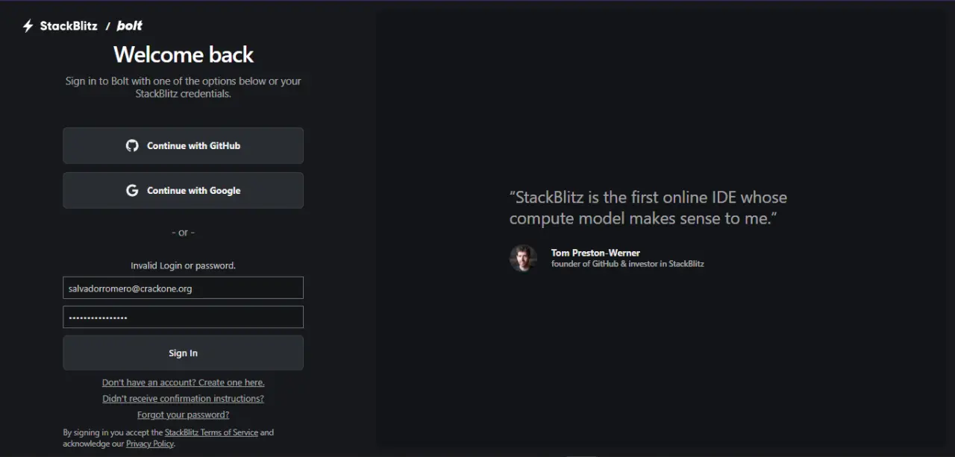Follow the Forgot your password link

[183, 415]
